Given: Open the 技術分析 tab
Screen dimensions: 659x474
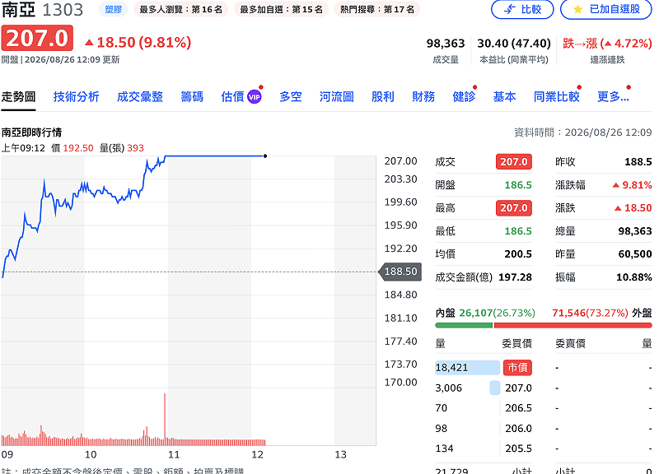Looking at the screenshot, I should [x=76, y=97].
